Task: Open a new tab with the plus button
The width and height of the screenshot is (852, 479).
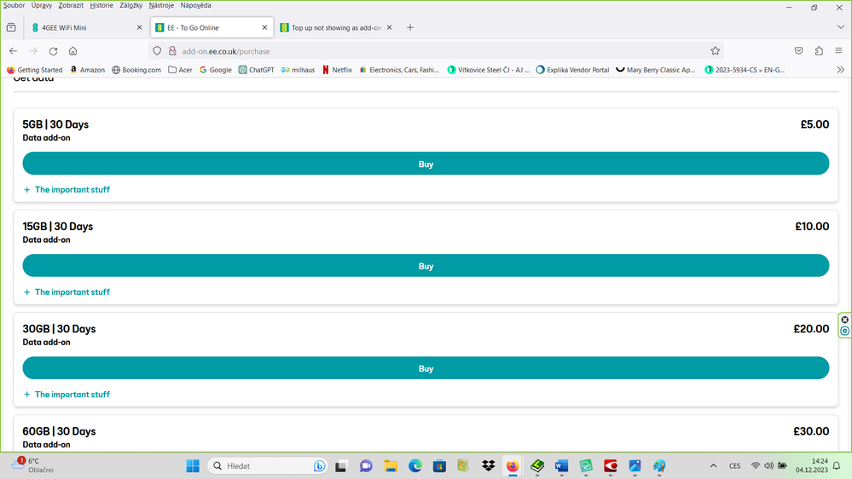Action: (410, 27)
